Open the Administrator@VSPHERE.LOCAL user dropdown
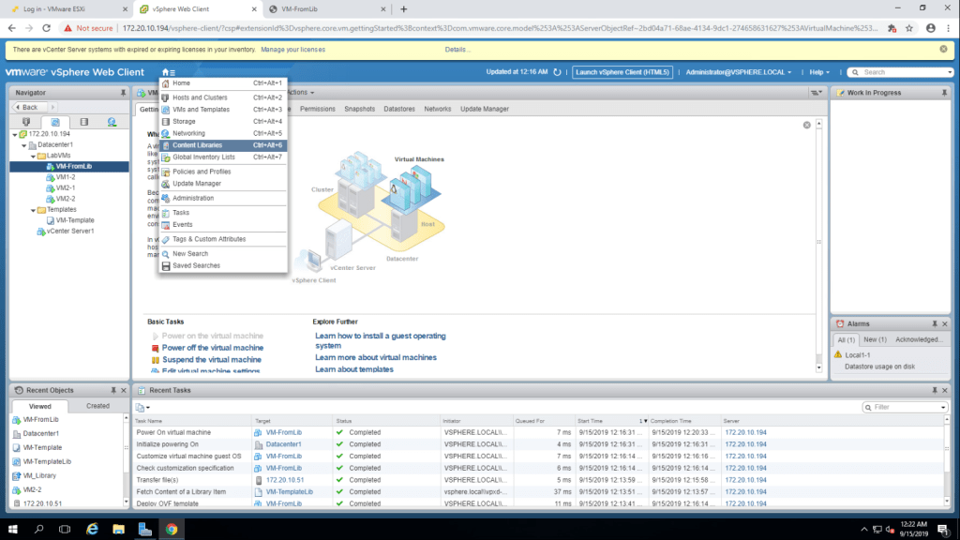The width and height of the screenshot is (960, 540). pos(738,72)
